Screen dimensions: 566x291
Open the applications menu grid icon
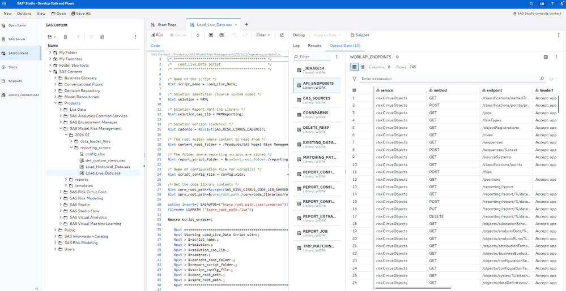click(x=5, y=3)
